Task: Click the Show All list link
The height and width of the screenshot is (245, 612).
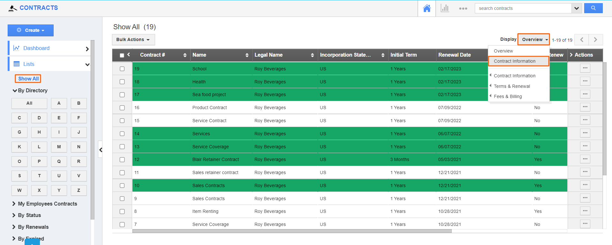Action: tap(28, 79)
